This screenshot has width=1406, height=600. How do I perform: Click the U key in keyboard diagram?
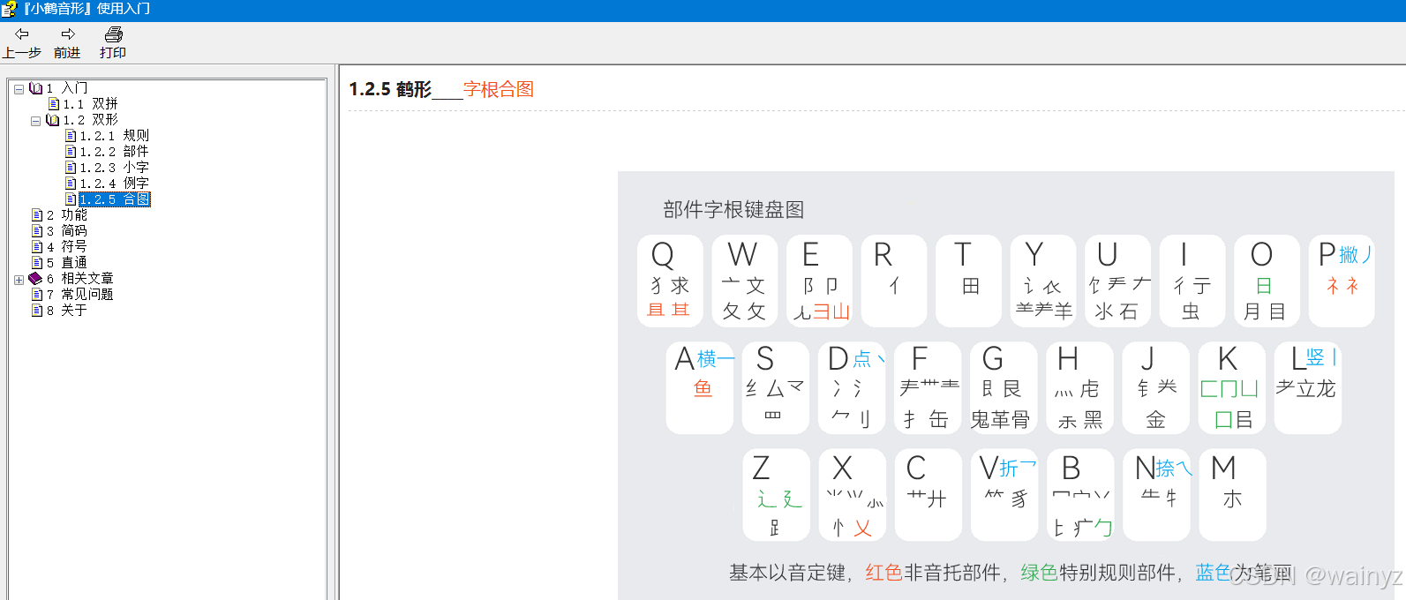click(x=1117, y=281)
